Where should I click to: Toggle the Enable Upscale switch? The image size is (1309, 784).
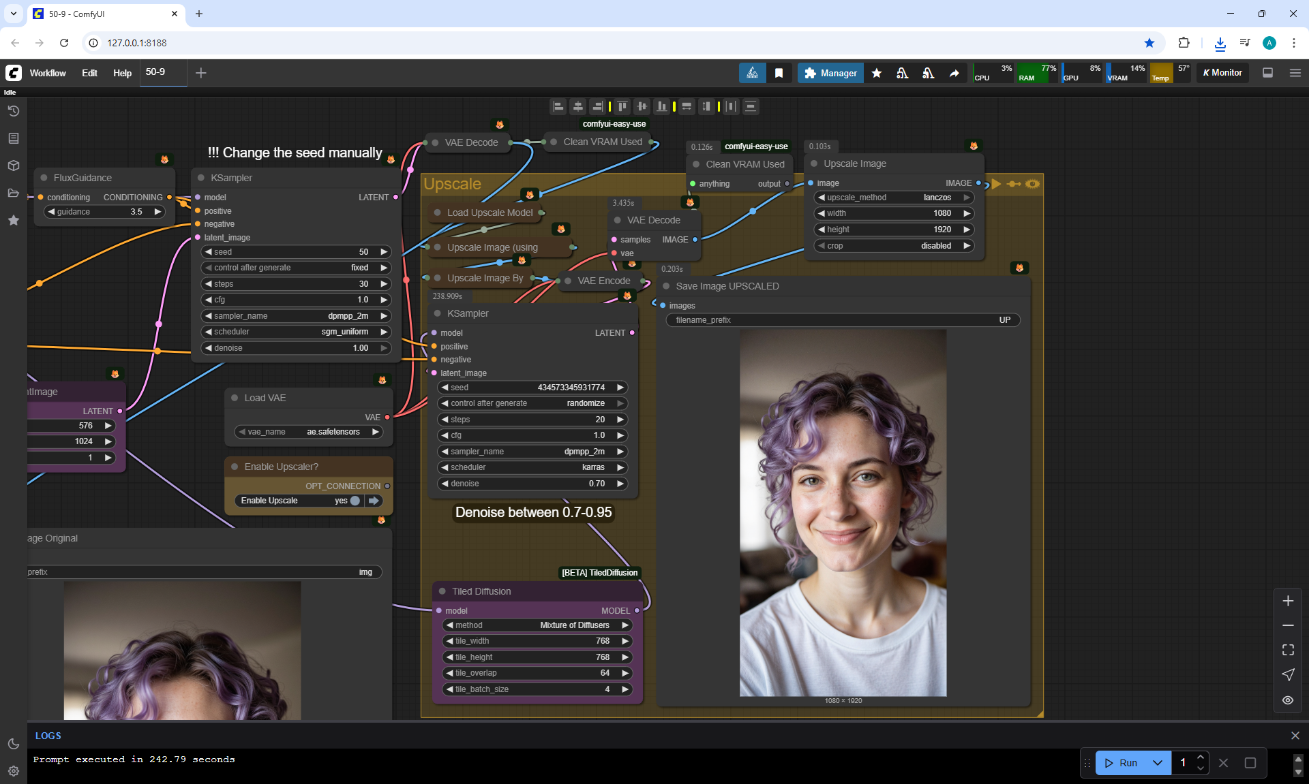(355, 501)
